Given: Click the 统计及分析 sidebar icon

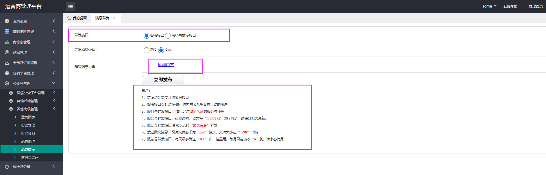Looking at the screenshot, I should [7, 167].
